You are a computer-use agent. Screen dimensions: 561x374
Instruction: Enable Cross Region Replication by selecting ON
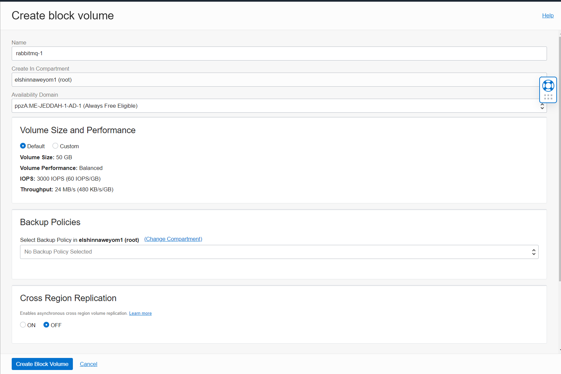tap(23, 324)
